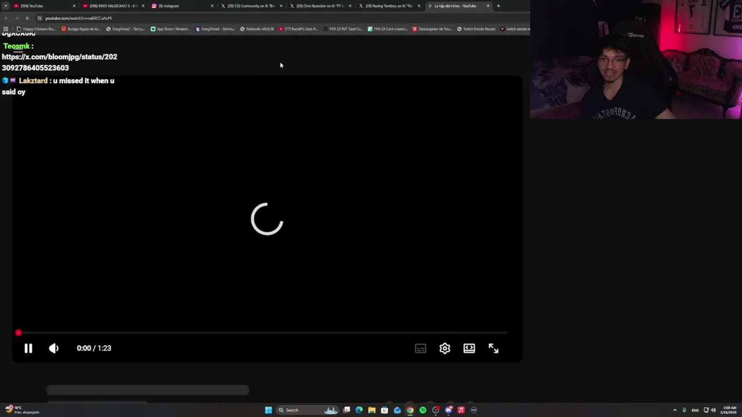Switch to Chrome on taskbar

(x=410, y=410)
